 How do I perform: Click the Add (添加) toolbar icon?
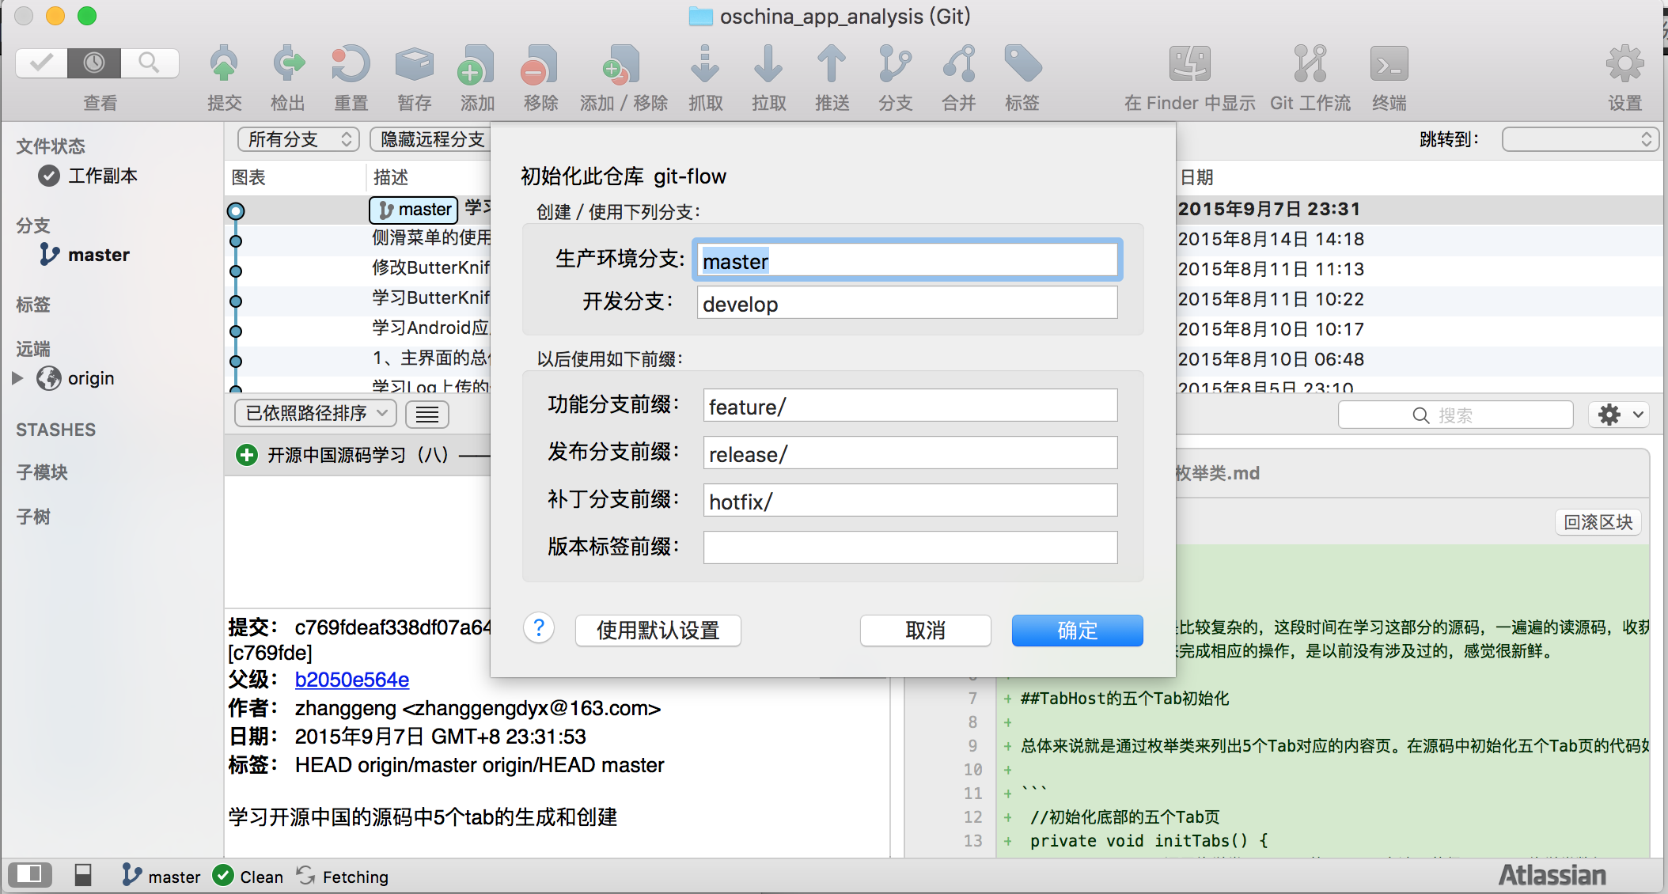(476, 65)
